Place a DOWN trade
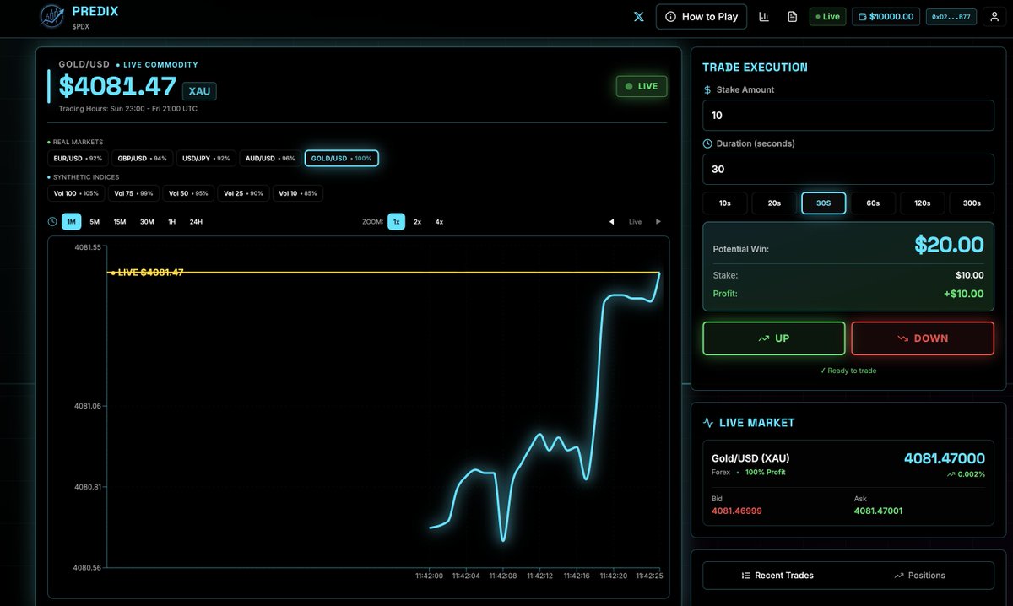 (x=923, y=338)
